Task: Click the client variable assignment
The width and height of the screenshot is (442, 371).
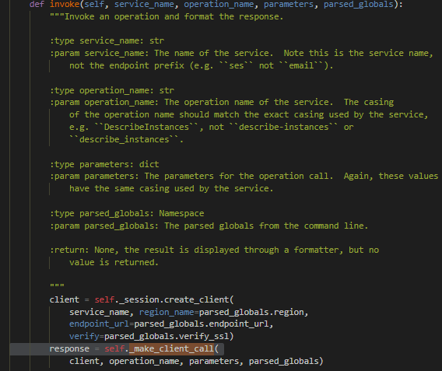Action: [x=65, y=299]
